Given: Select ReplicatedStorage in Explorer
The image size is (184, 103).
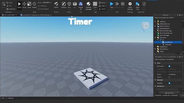Looking at the screenshot, I should click(166, 31).
